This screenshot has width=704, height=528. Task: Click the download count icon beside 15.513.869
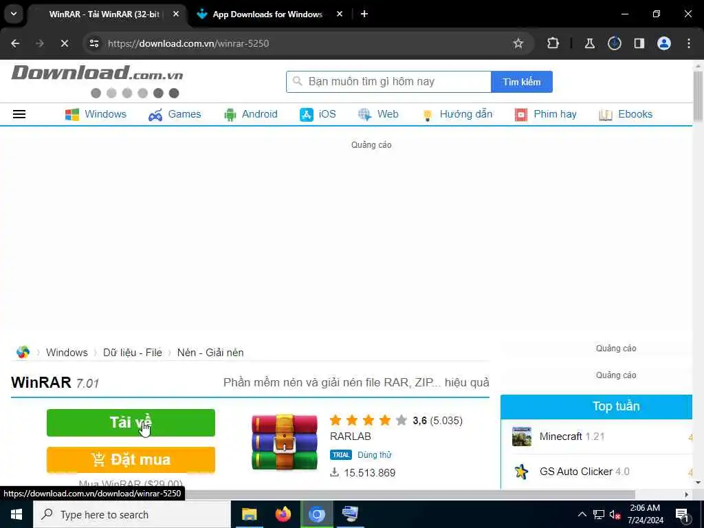334,472
